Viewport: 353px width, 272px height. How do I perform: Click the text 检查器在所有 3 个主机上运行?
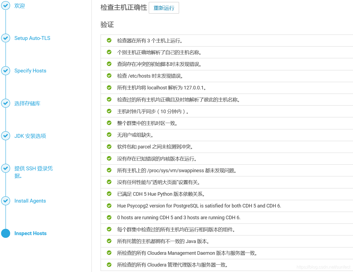pyautogui.click(x=150, y=41)
